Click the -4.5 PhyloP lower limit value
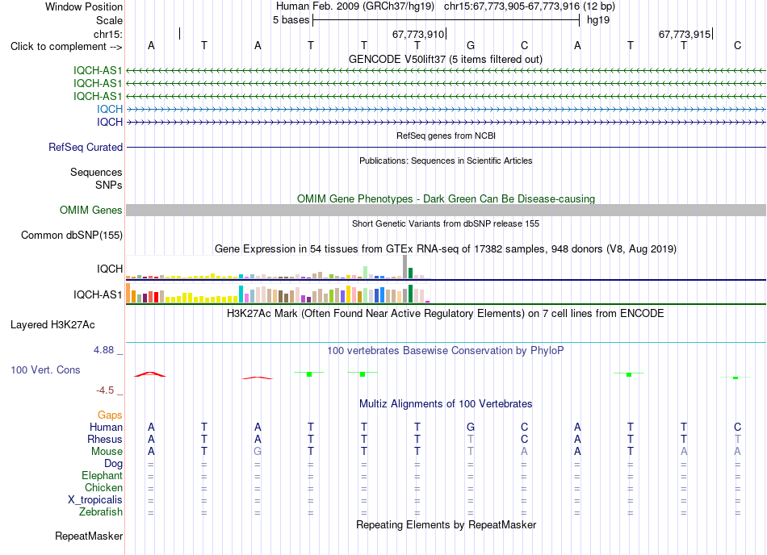This screenshot has width=767, height=555. point(105,390)
